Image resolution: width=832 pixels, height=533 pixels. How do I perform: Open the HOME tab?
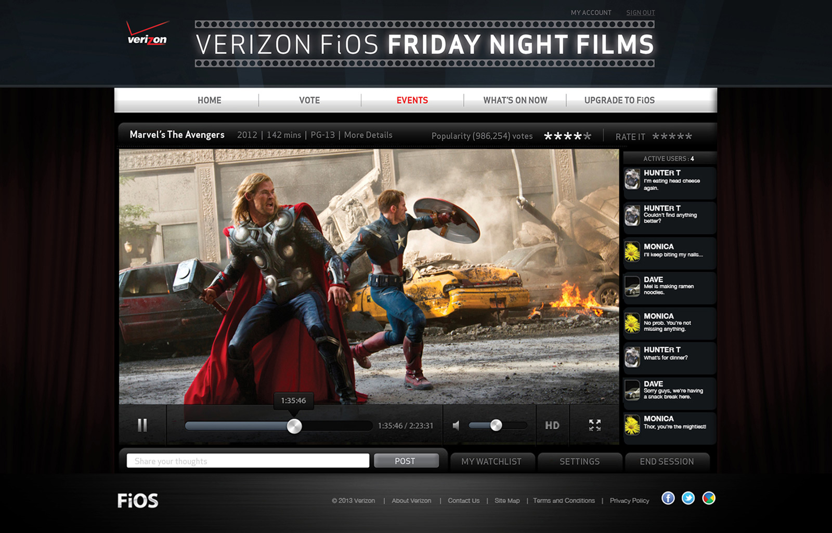[210, 100]
